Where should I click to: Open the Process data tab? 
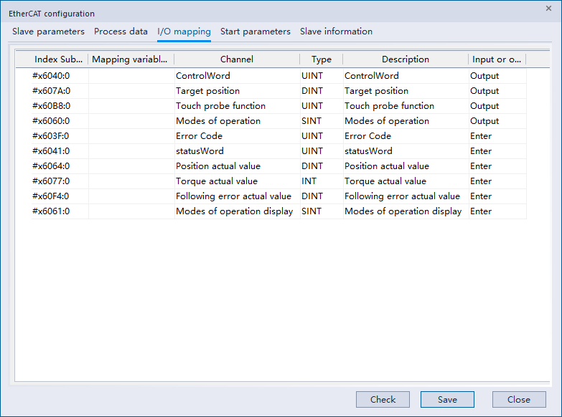pos(121,32)
